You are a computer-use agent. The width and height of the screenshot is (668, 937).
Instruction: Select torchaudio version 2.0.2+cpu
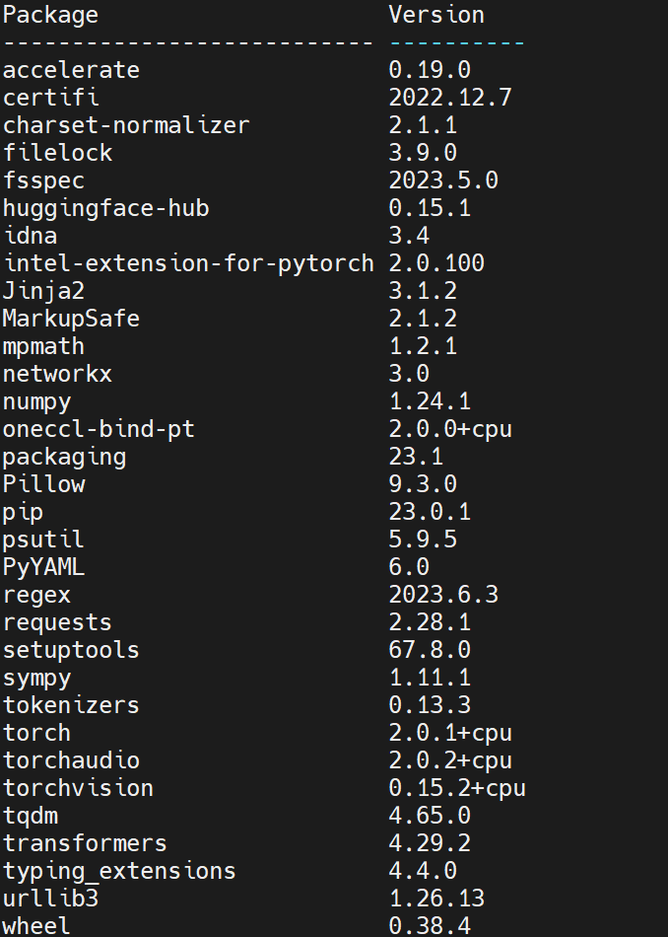(450, 760)
